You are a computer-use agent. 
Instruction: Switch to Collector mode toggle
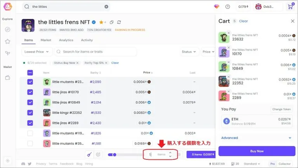click(x=284, y=164)
